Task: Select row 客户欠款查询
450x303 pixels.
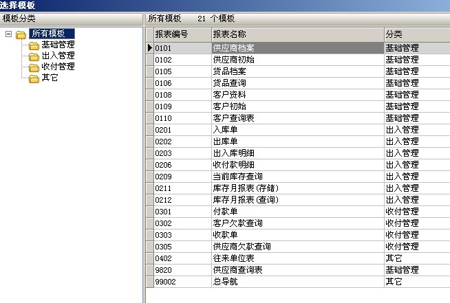Action: click(x=298, y=223)
